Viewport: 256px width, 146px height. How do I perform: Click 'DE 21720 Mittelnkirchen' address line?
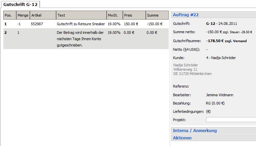(x=193, y=74)
